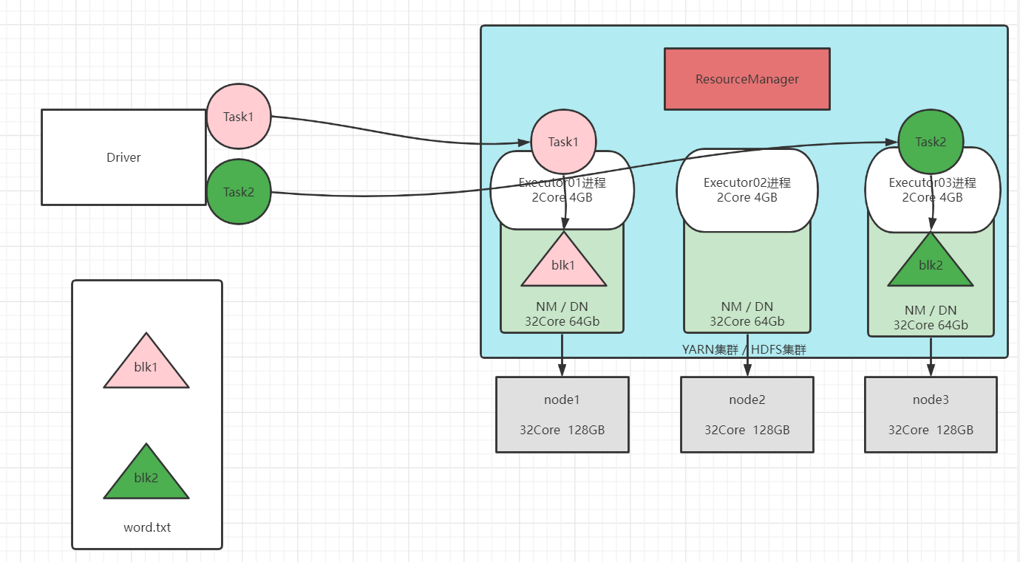Viewport: 1020px width, 562px height.
Task: Select the pink Task1 circle beside Driver
Action: tap(239, 117)
